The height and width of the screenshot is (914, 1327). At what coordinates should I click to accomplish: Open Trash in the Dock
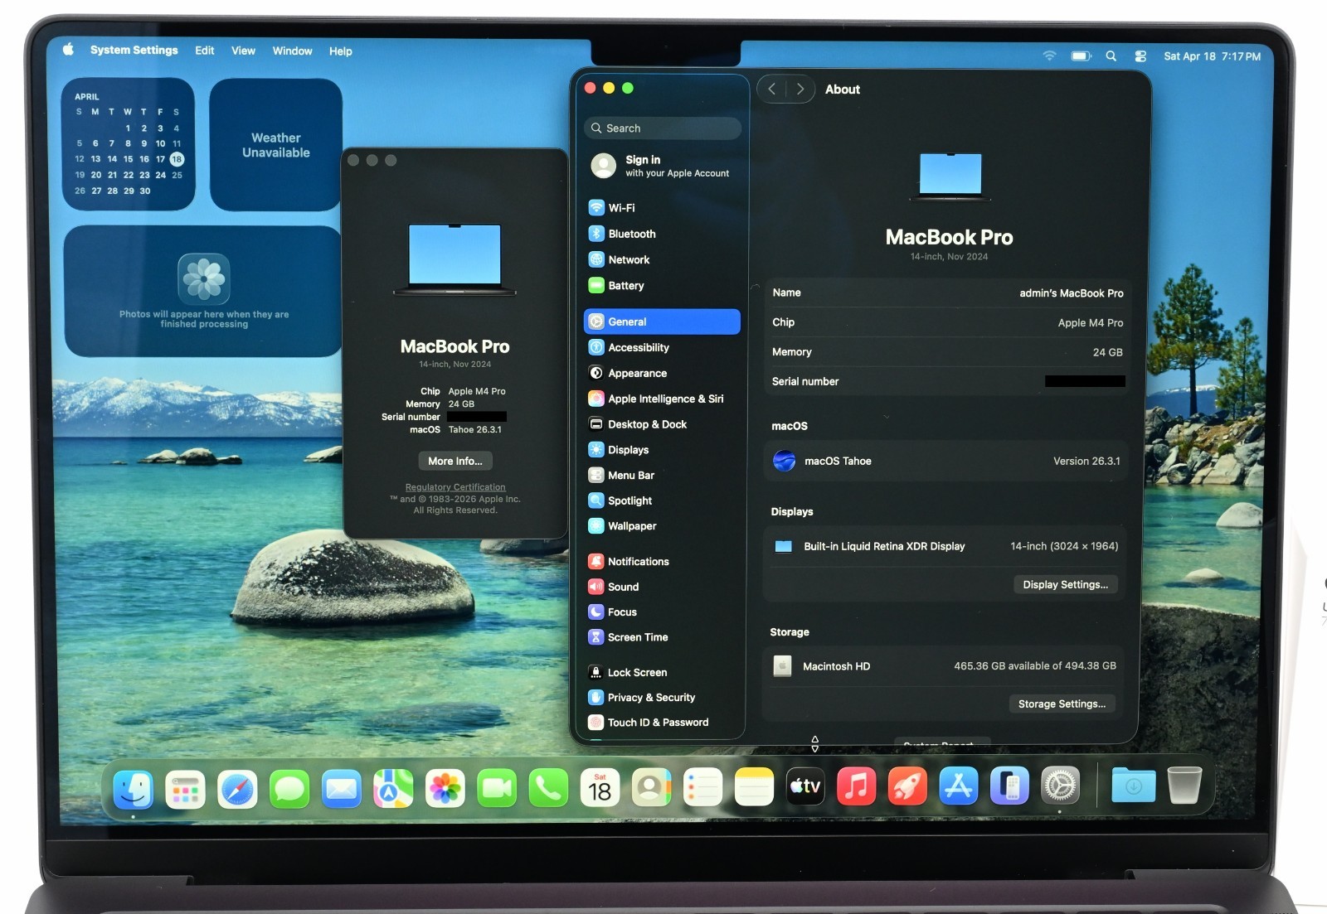coord(1184,785)
